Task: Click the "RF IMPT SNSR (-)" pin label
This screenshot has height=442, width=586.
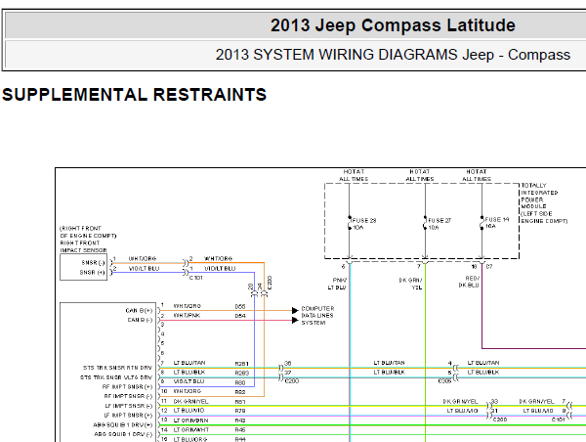Action: 128,396
